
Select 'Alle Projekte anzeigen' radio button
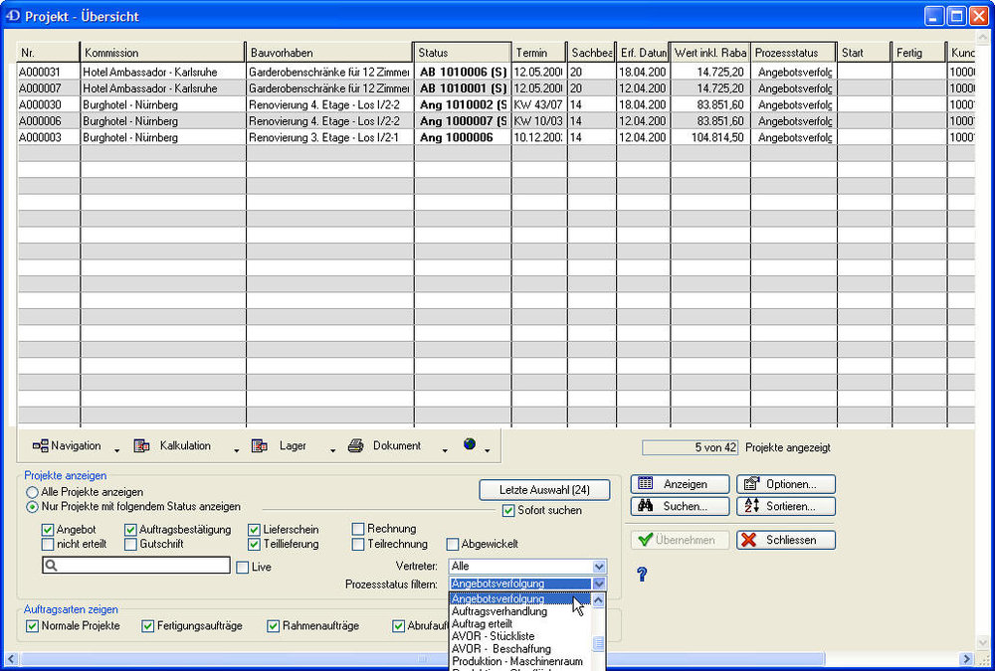click(32, 492)
